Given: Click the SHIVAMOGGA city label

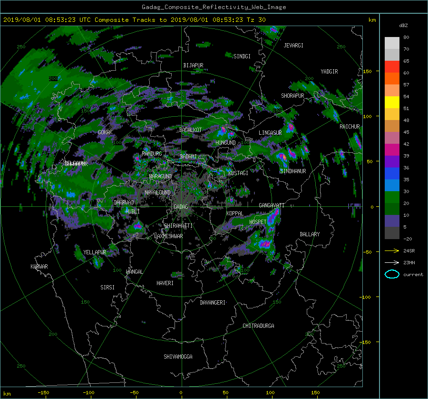Looking at the screenshot, I should [x=178, y=356].
